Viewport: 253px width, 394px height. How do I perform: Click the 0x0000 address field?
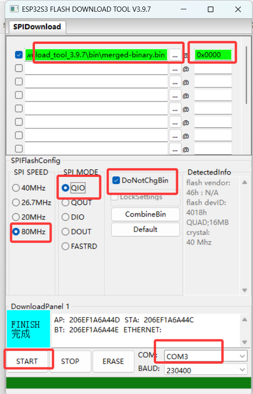click(x=213, y=55)
